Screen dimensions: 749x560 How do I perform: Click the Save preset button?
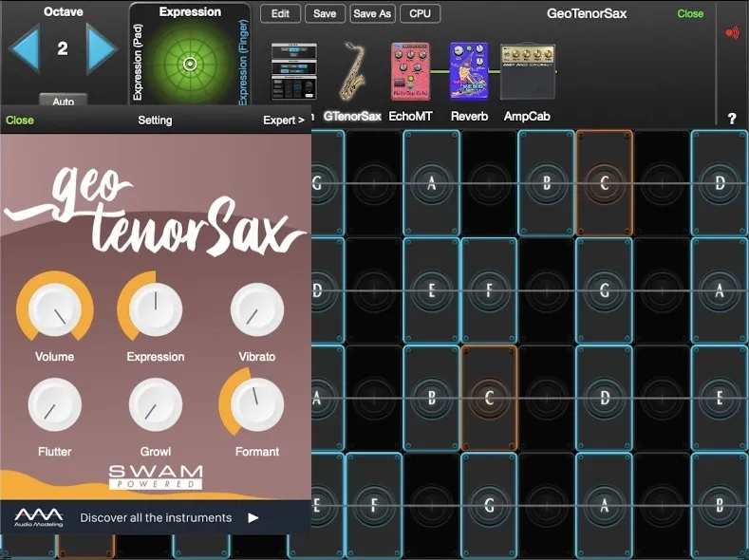coord(325,14)
